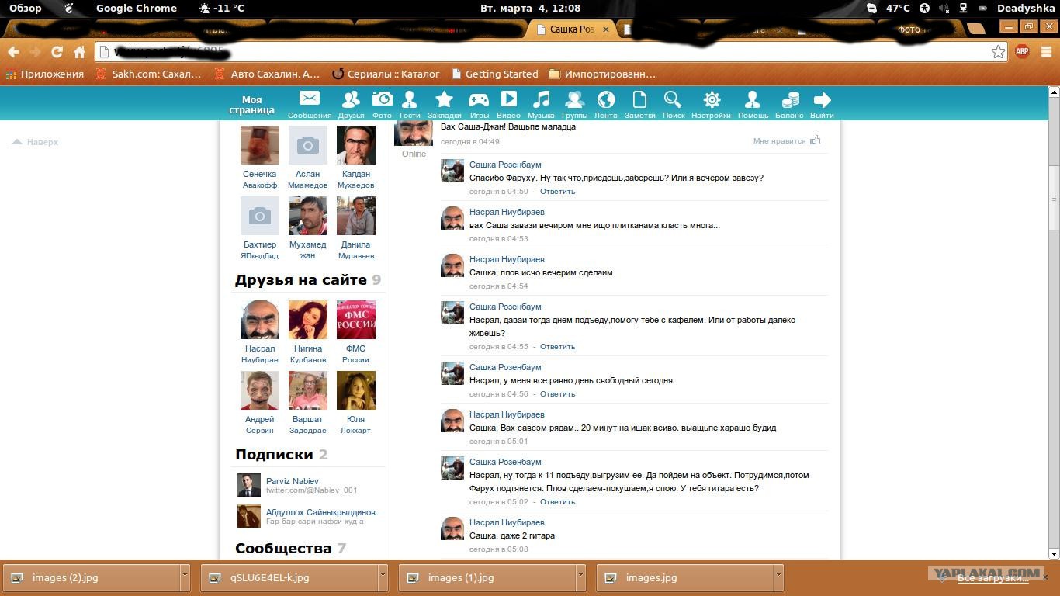The image size is (1060, 596).
Task: Open images (2).jpg downloaded file
Action: pyautogui.click(x=92, y=577)
